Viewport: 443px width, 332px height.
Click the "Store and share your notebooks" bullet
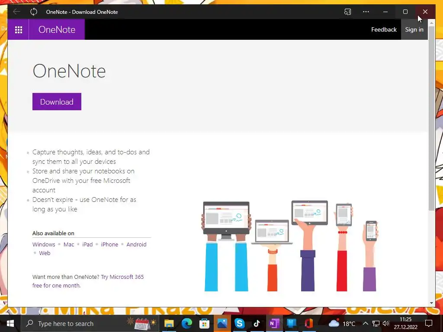(83, 180)
